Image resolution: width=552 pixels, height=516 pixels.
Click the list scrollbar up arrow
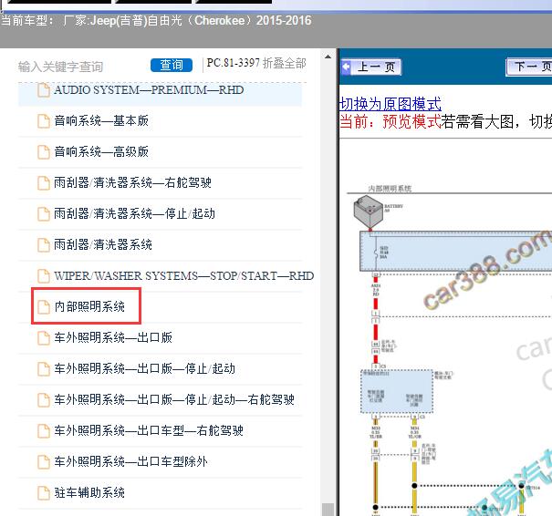pyautogui.click(x=328, y=57)
